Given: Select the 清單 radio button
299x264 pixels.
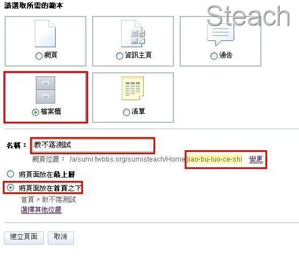Looking at the screenshot, I should coord(126,112).
